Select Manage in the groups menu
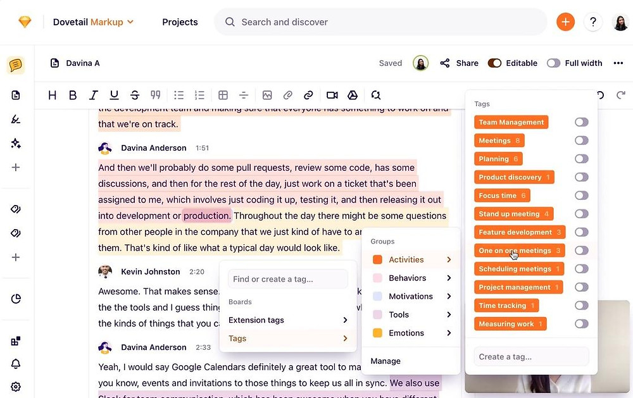This screenshot has width=633, height=398. (385, 361)
